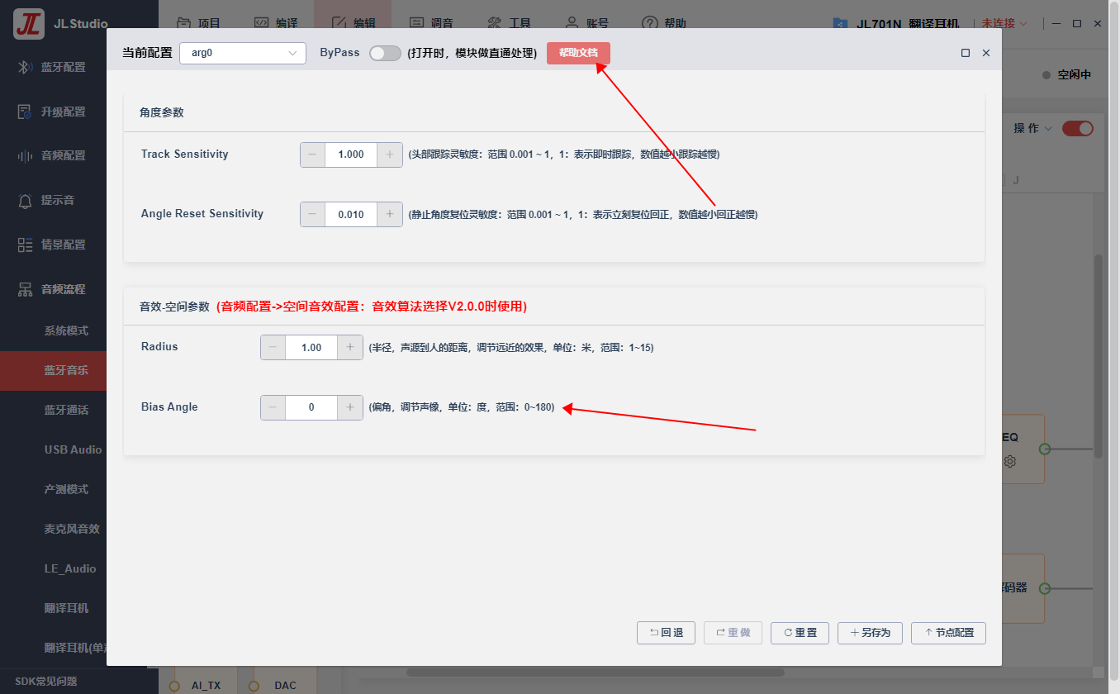The image size is (1120, 694).
Task: Open the 操作 dropdown behind the dialog
Action: (1033, 128)
